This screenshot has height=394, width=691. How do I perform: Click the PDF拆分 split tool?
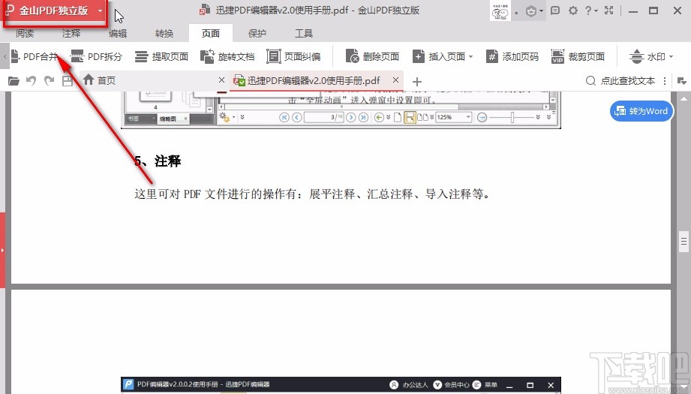[96, 56]
